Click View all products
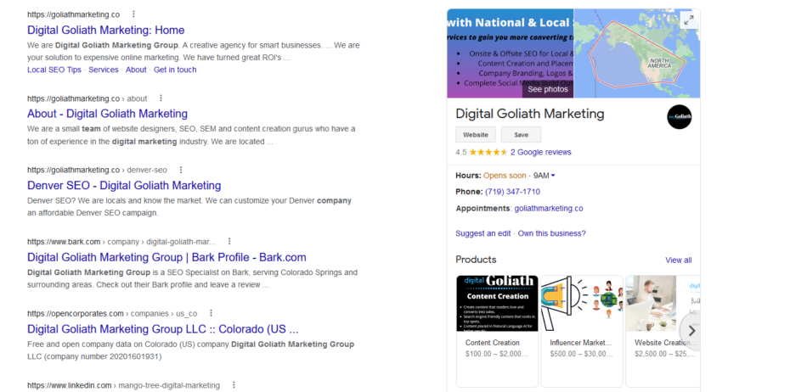 point(679,260)
